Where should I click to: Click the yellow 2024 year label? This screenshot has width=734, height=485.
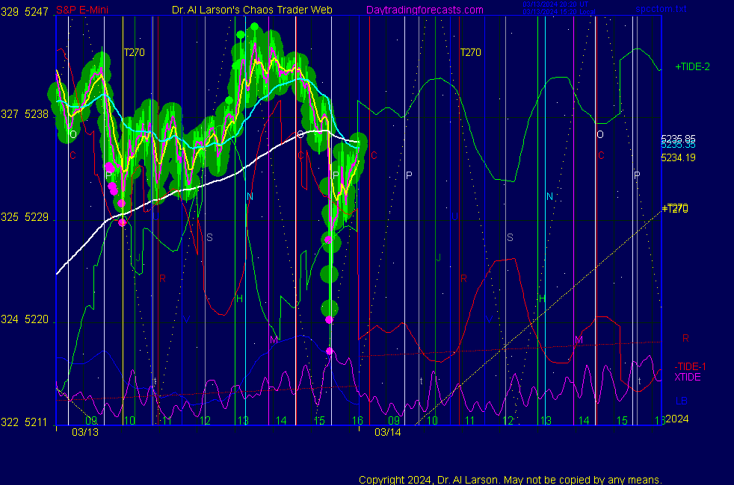click(676, 419)
